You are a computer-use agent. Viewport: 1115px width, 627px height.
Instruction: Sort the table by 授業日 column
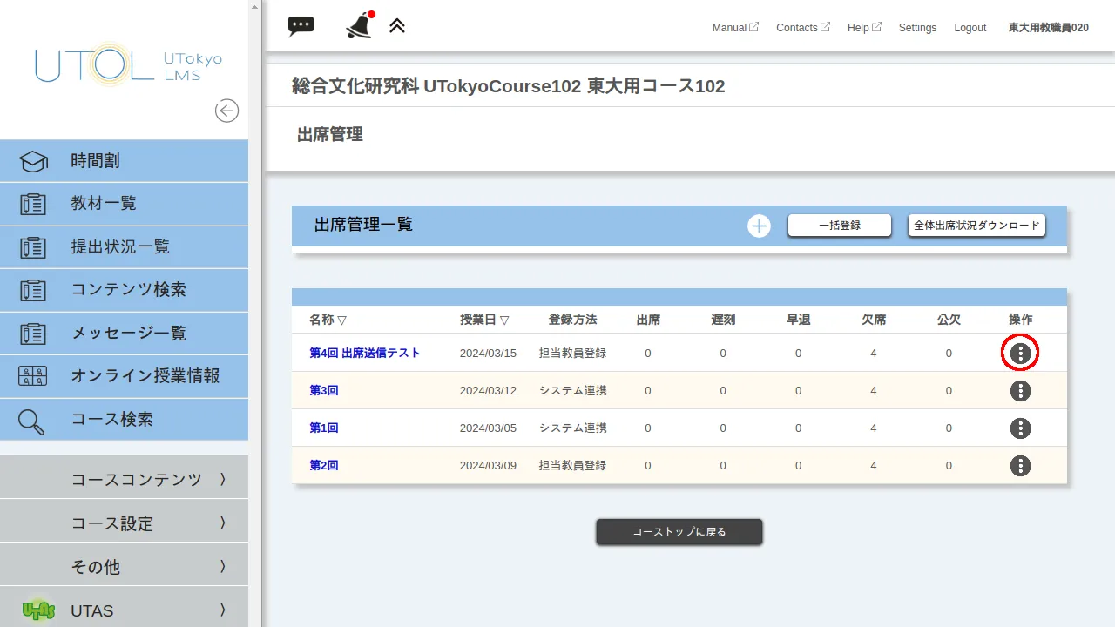click(486, 320)
